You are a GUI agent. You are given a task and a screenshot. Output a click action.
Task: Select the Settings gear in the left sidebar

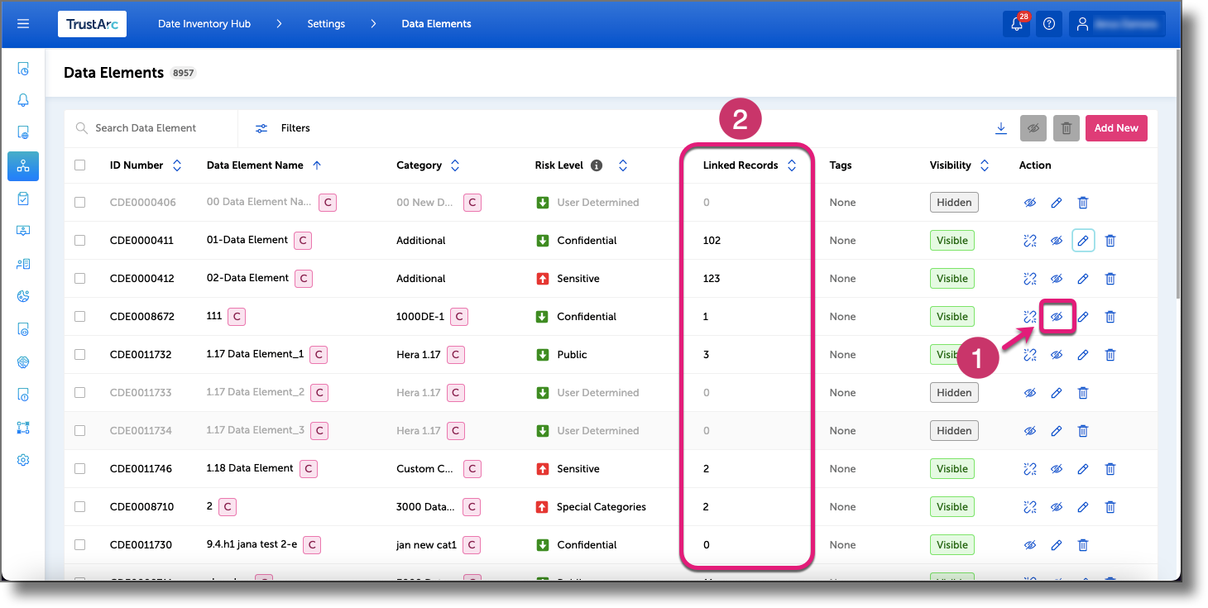click(22, 460)
